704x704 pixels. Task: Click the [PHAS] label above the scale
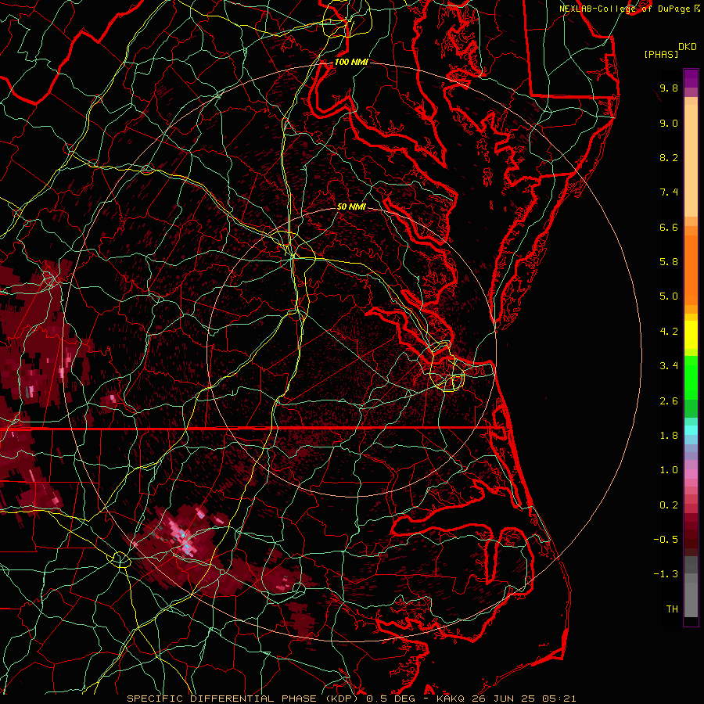click(661, 55)
